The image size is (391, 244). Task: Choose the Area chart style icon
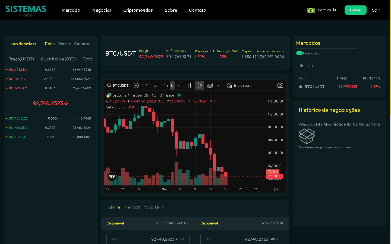[210, 85]
